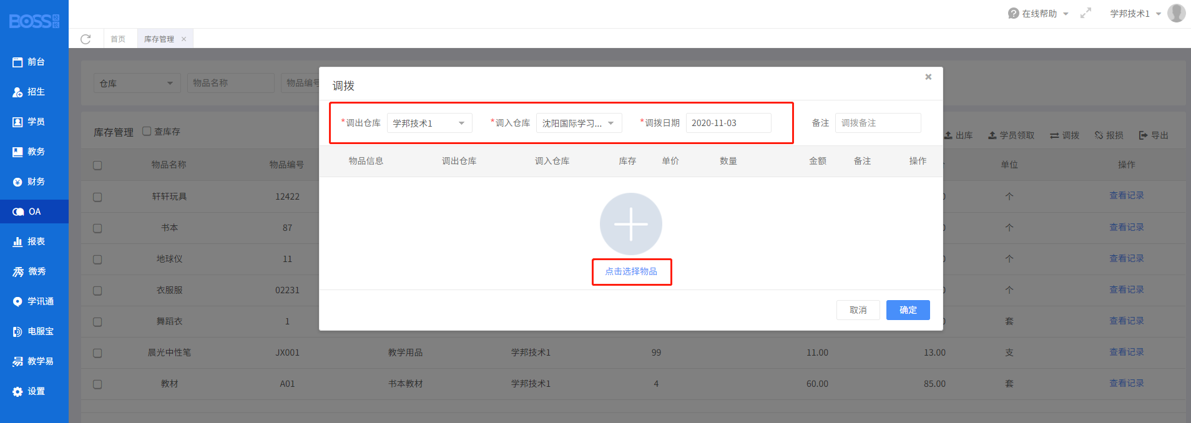Image resolution: width=1191 pixels, height=423 pixels.
Task: Toggle fullscreen with the expand arrows icon
Action: click(x=1086, y=13)
